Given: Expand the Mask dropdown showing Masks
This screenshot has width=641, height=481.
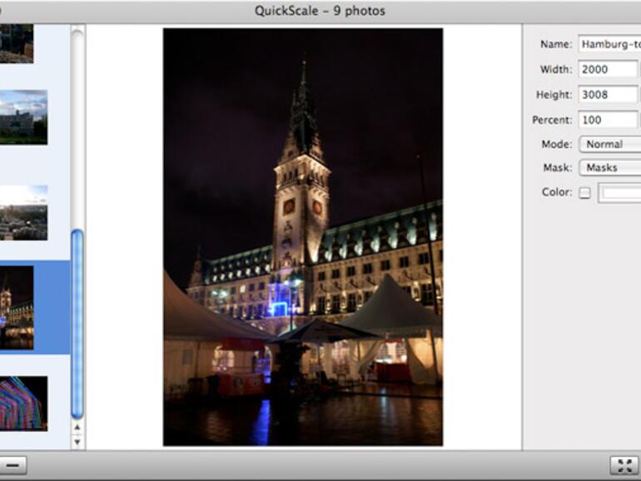Looking at the screenshot, I should (x=609, y=167).
